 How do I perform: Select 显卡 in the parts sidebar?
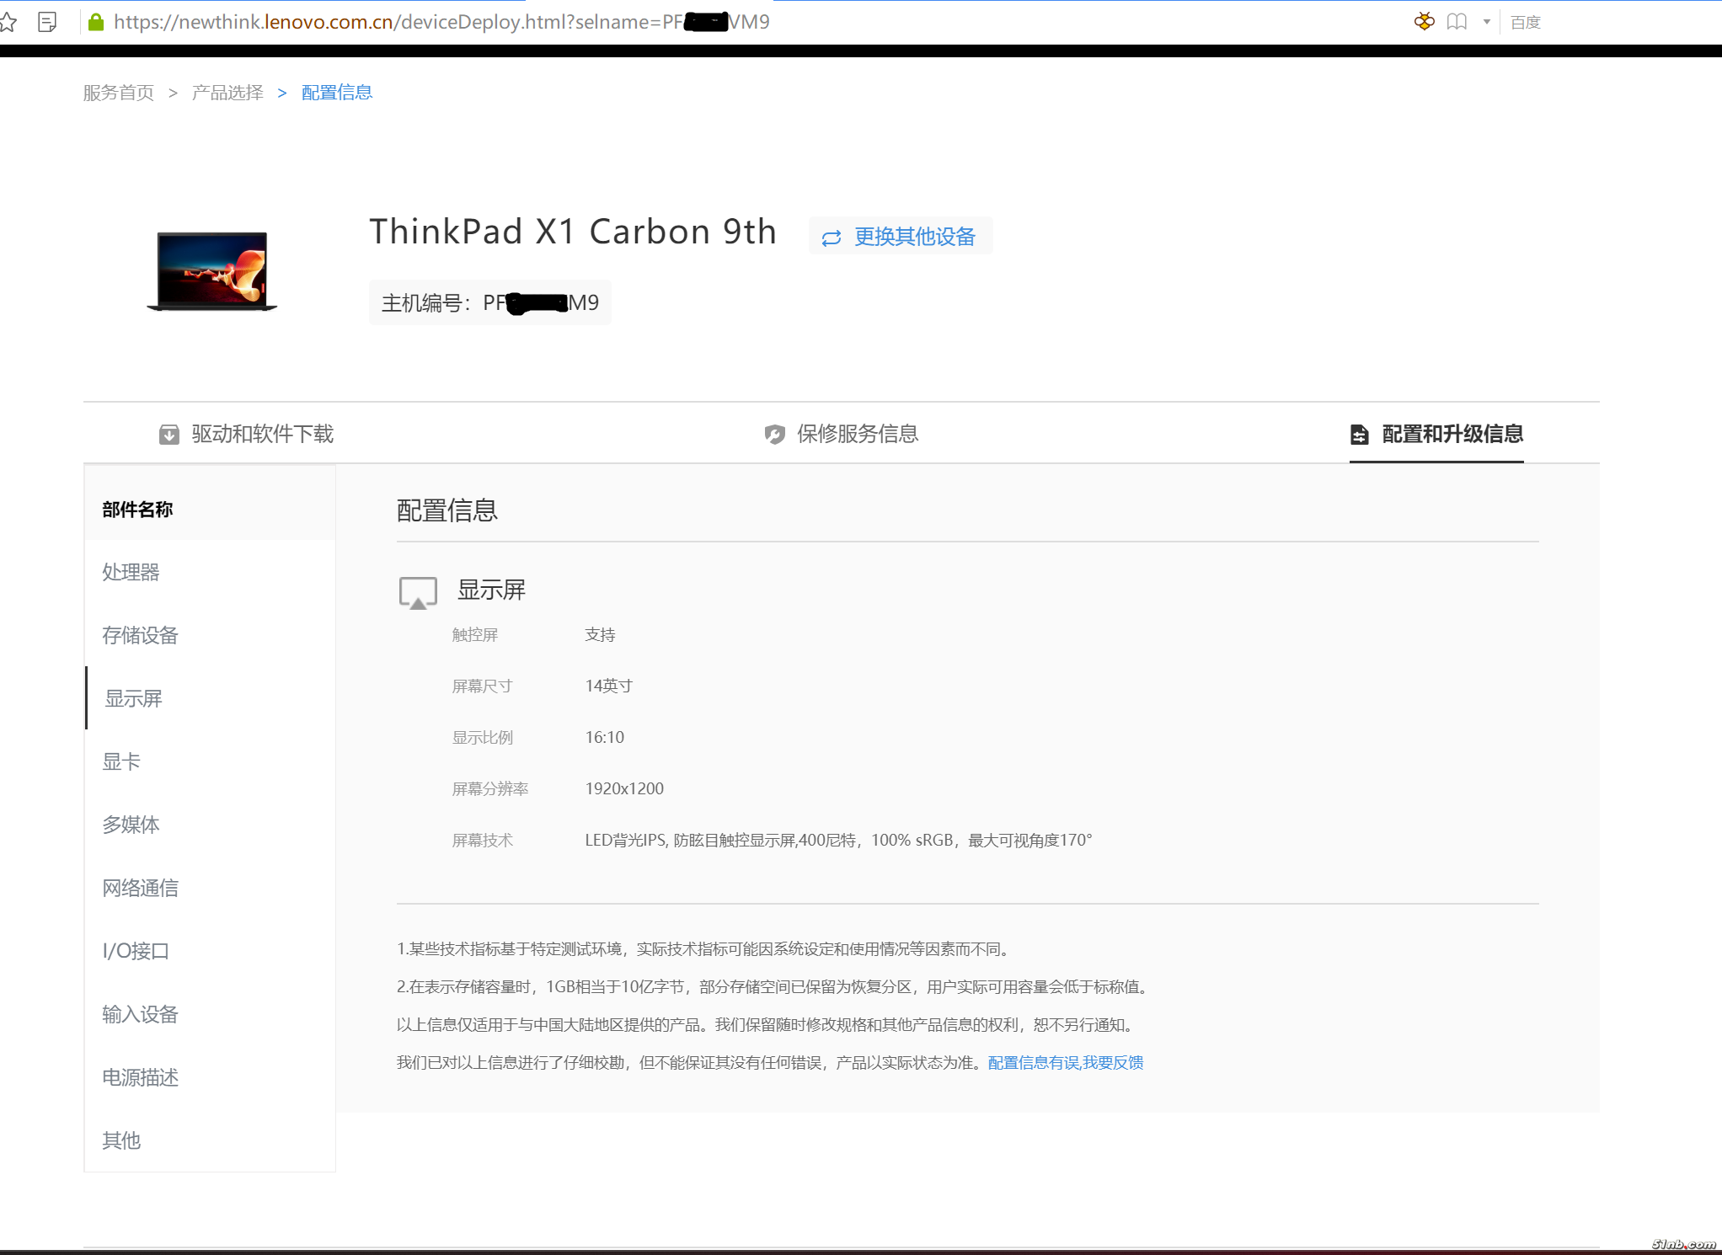point(211,761)
